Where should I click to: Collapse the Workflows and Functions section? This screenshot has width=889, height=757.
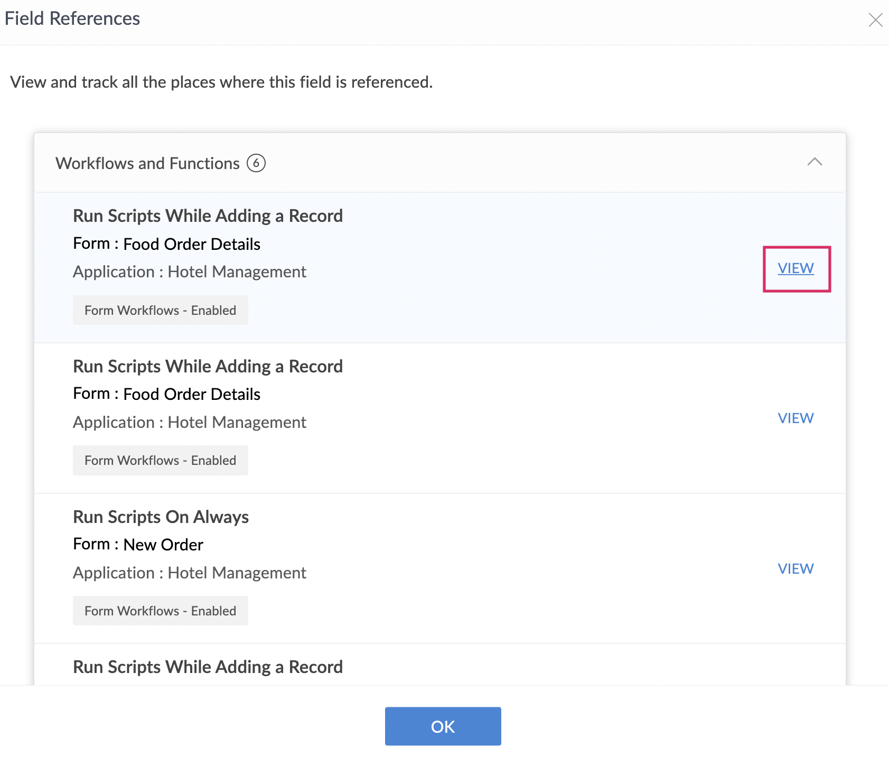tap(815, 162)
